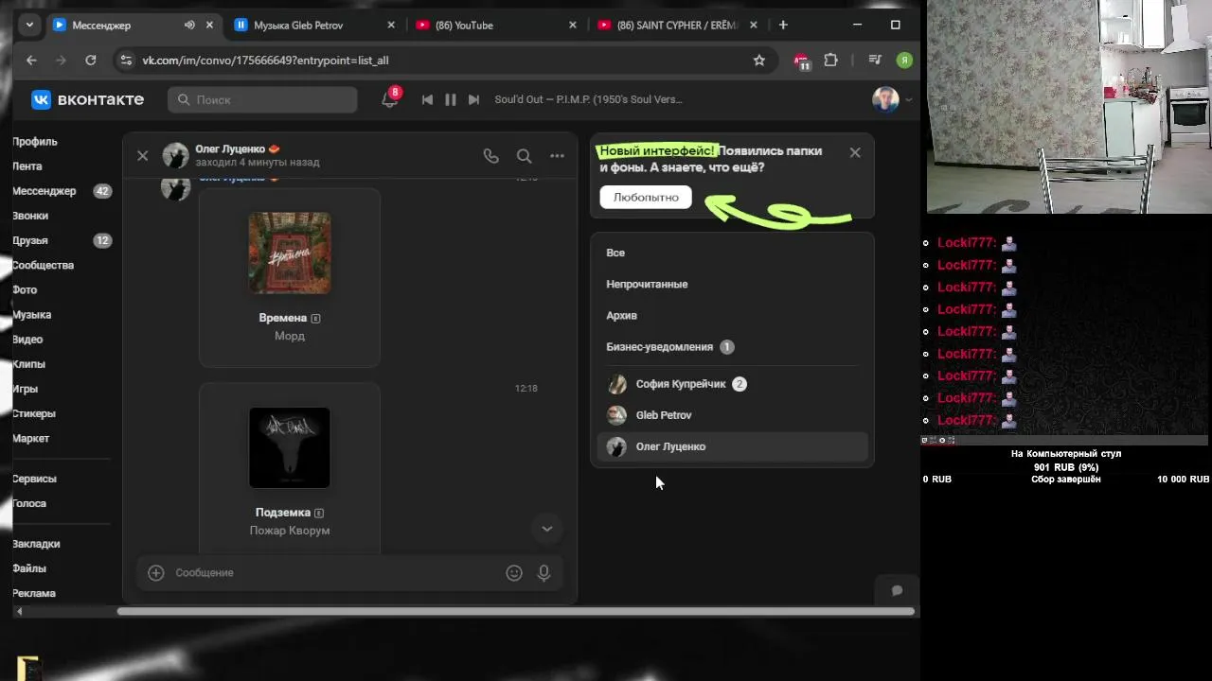1212x681 pixels.
Task: Click Олег Луценко chat header name
Action: [231, 148]
